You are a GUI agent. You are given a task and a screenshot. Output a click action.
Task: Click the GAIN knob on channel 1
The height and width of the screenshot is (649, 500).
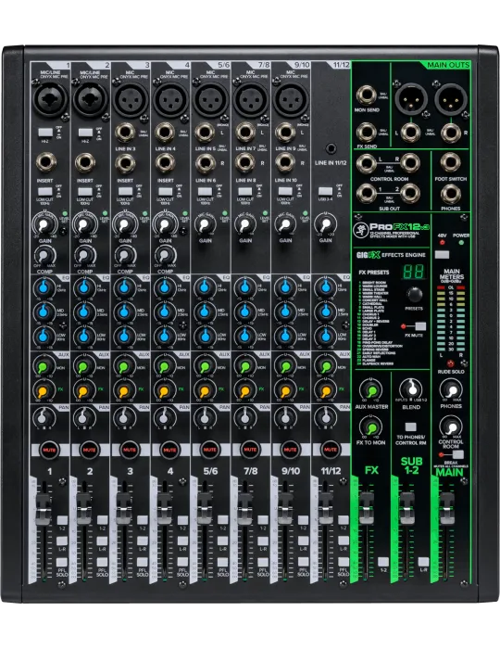[45, 224]
